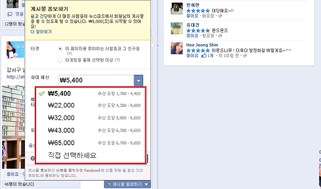
Task: Click the help question mark icon
Action: click(x=33, y=158)
